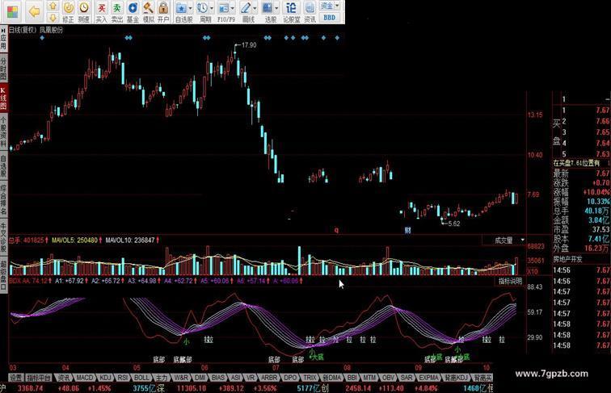
Task: Switch to the KDJ indicator tab
Action: click(x=105, y=378)
